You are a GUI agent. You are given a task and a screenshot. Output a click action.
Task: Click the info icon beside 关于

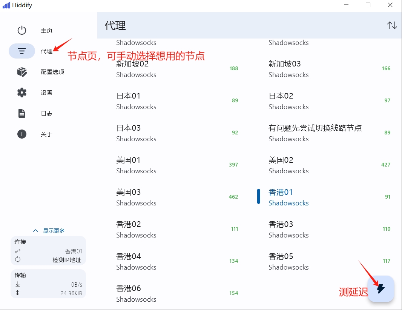[x=21, y=134]
